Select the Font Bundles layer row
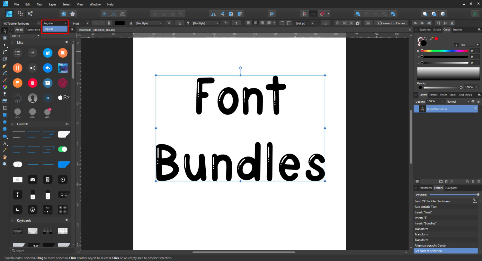The width and height of the screenshot is (482, 261). [445, 109]
